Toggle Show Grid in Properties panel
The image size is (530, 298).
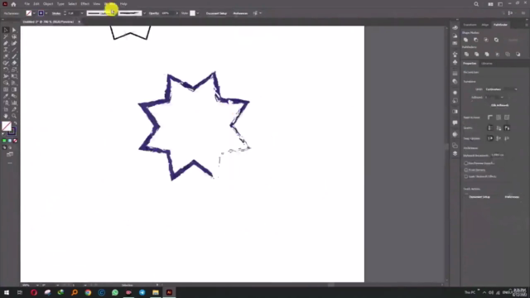coord(499,118)
